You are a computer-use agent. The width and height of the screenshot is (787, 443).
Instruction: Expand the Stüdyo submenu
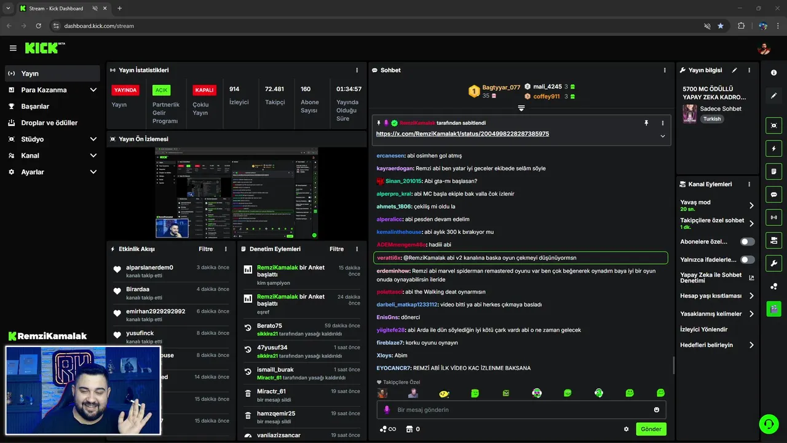(x=93, y=139)
